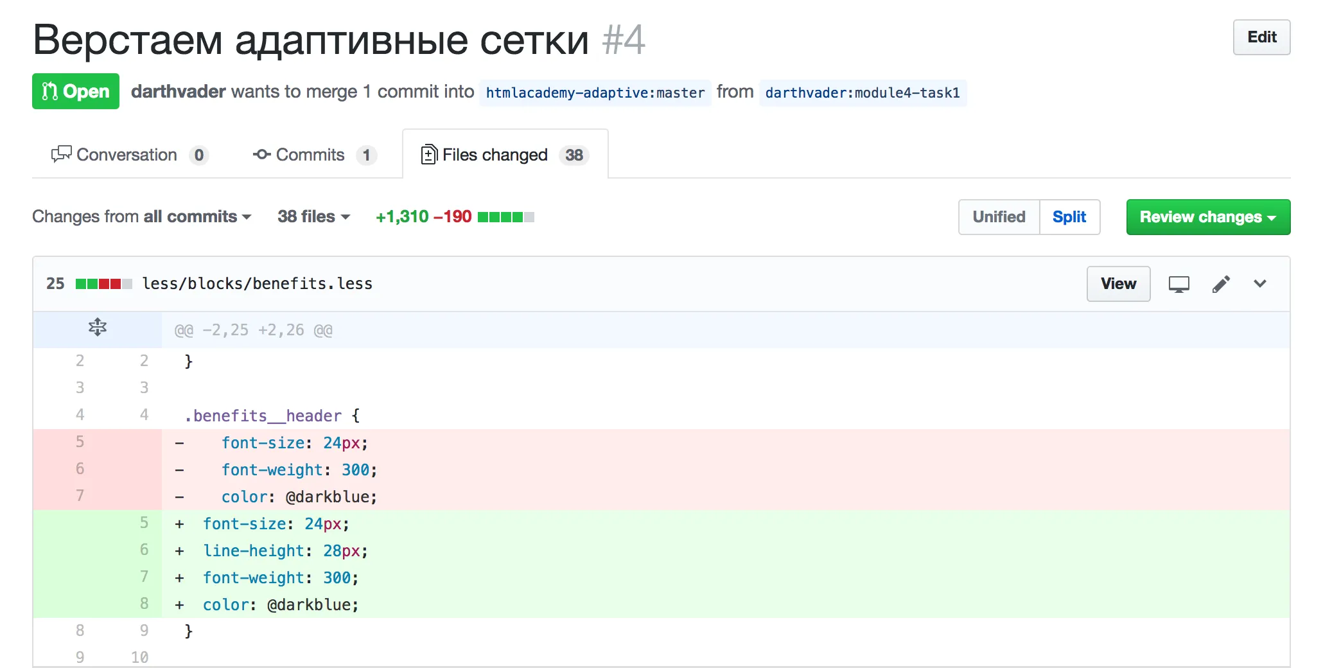Switch to Unified diff view
The image size is (1323, 668).
(998, 217)
